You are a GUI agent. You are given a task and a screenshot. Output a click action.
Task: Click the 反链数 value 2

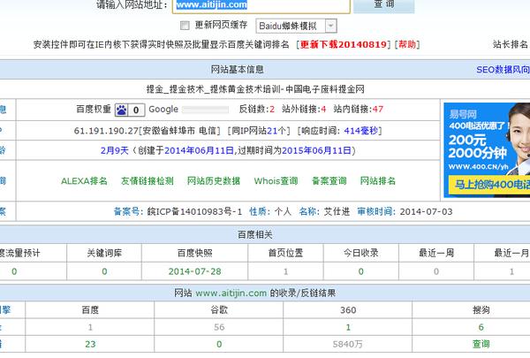(272, 110)
